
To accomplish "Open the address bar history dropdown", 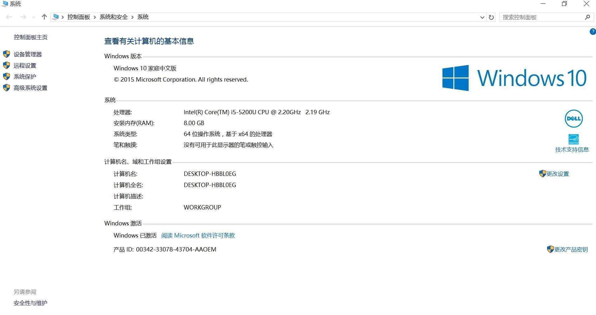I will 482,17.
